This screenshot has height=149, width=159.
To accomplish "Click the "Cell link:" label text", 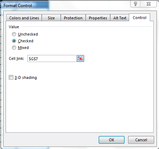I will [16, 58].
